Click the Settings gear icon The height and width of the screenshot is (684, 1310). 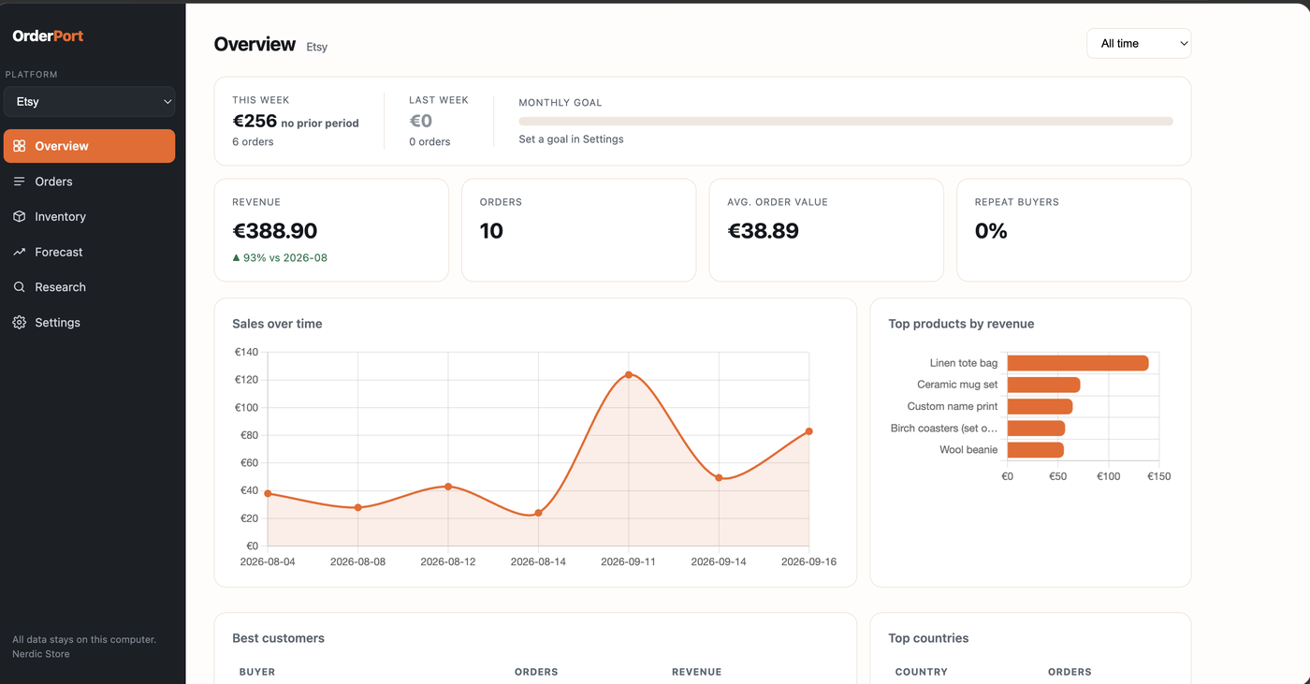[x=20, y=322]
